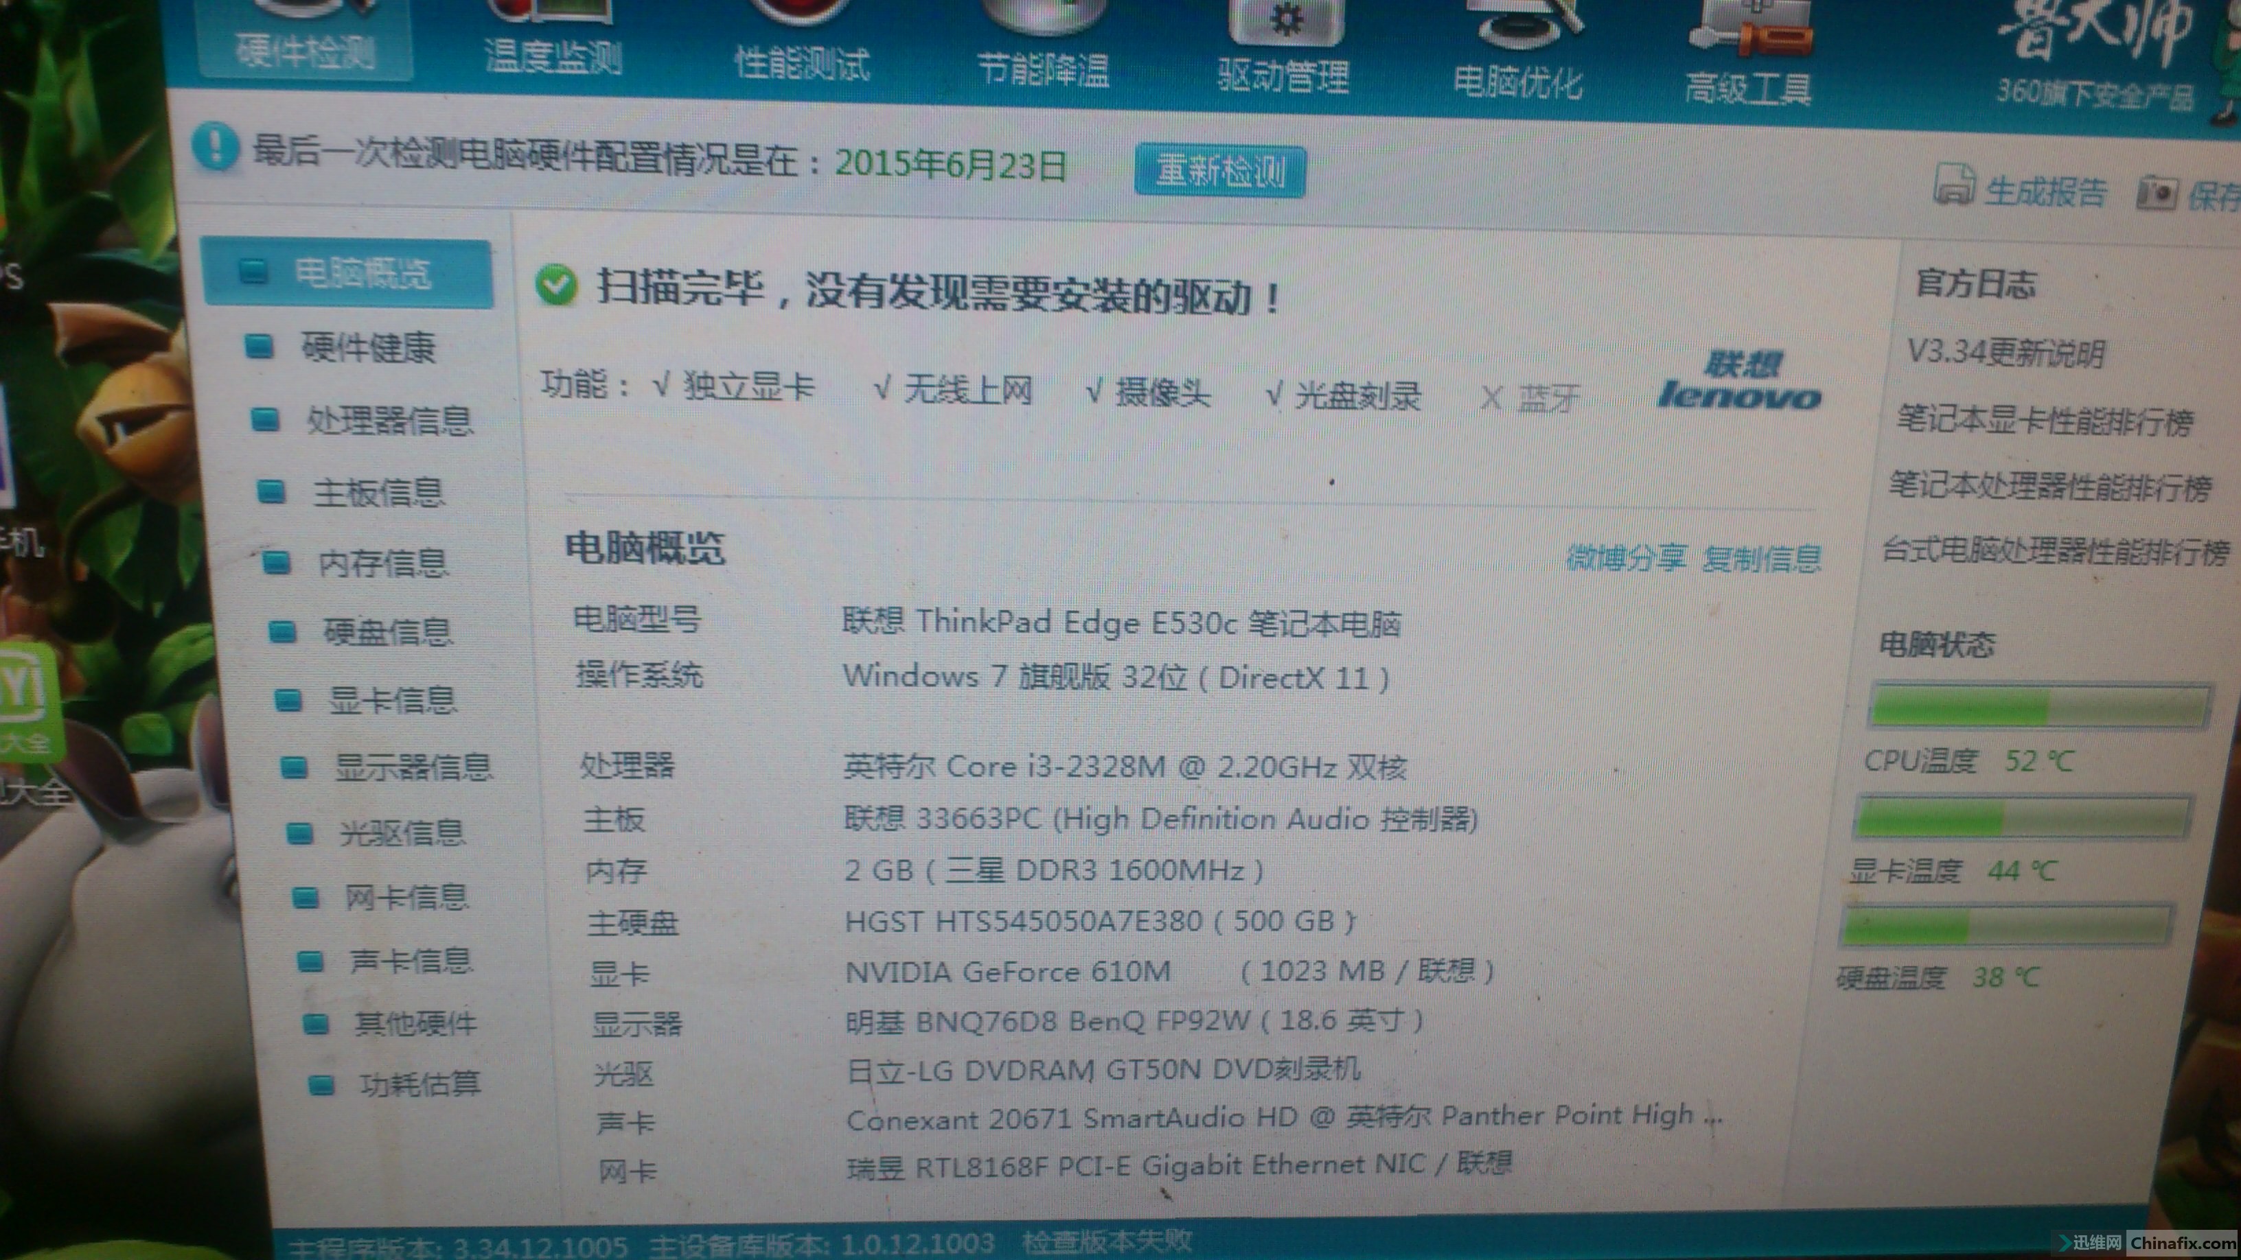
Task: Select 显卡信息 in the sidebar
Action: pos(392,700)
